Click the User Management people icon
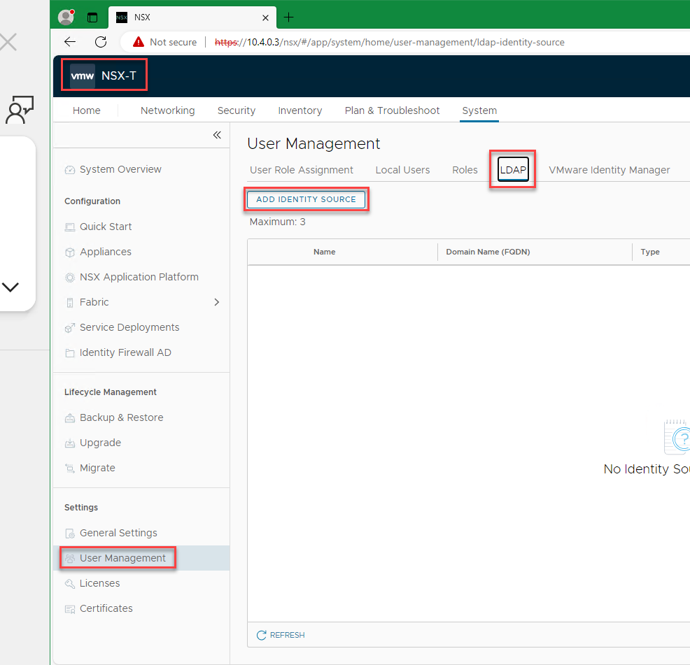The image size is (690, 665). (70, 558)
